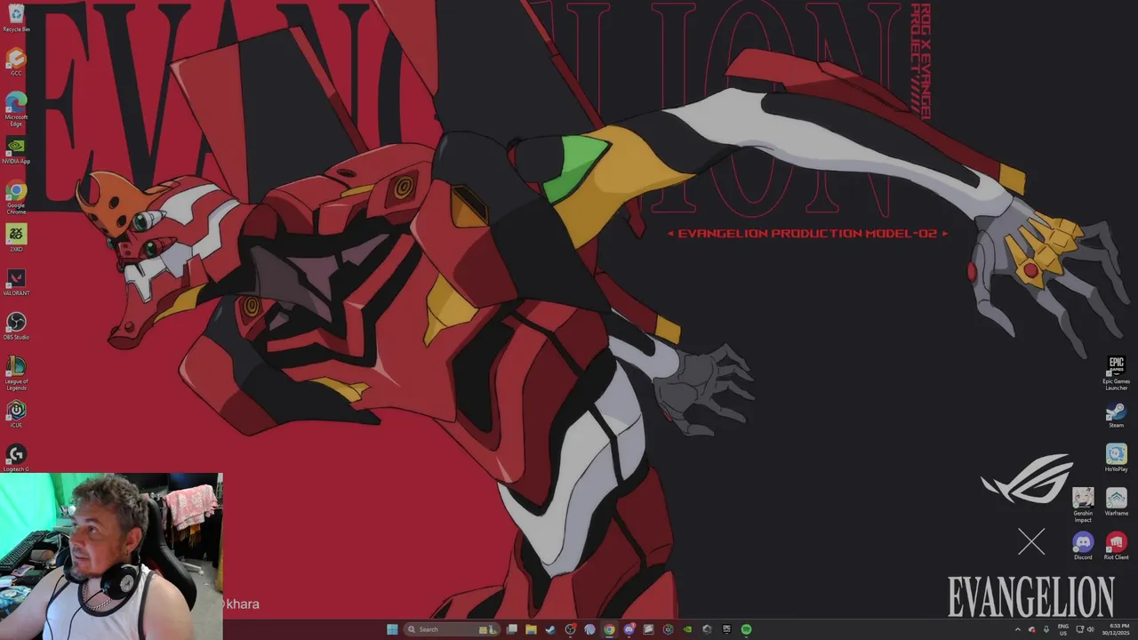Viewport: 1138px width, 640px height.
Task: Switch to OBS Studio in the taskbar
Action: (570, 629)
